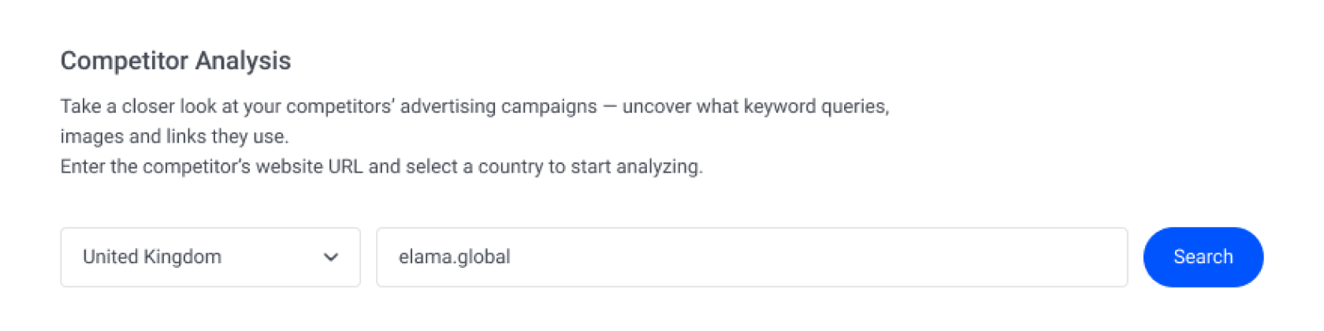
Task: Select the United Kingdom label in dropdown
Action: (x=152, y=257)
